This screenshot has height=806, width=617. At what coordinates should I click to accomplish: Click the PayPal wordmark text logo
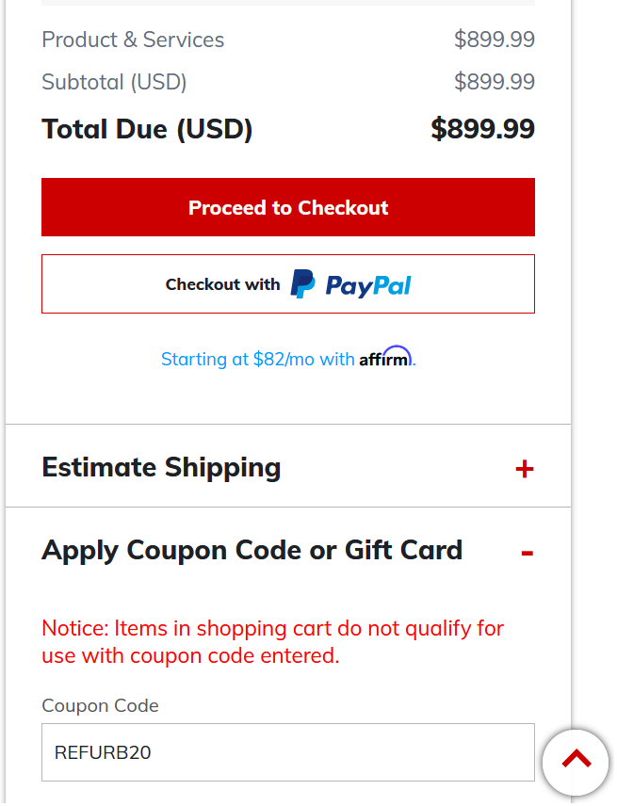[368, 285]
